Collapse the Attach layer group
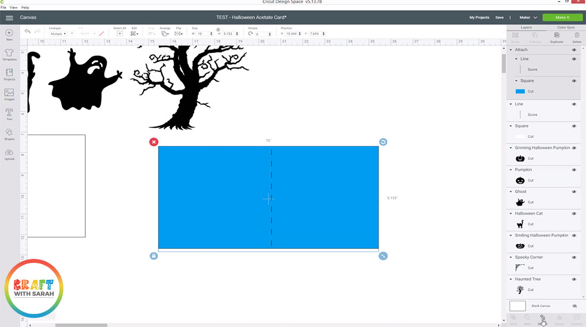 [x=511, y=50]
